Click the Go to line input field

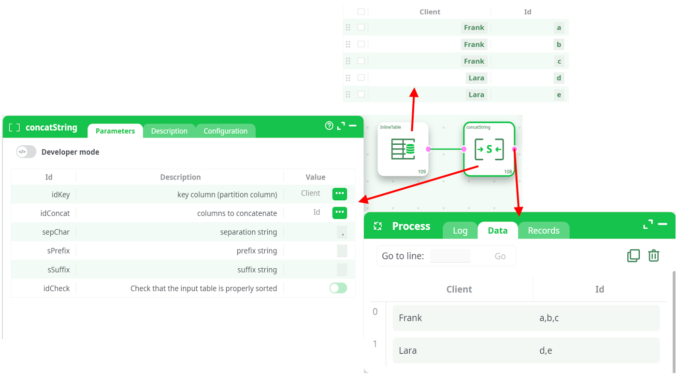click(450, 256)
